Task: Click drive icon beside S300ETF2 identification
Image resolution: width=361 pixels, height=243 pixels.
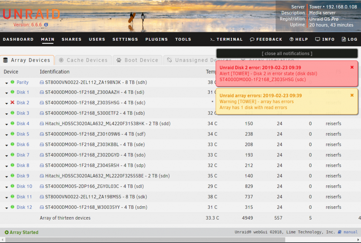Action: 42,113
